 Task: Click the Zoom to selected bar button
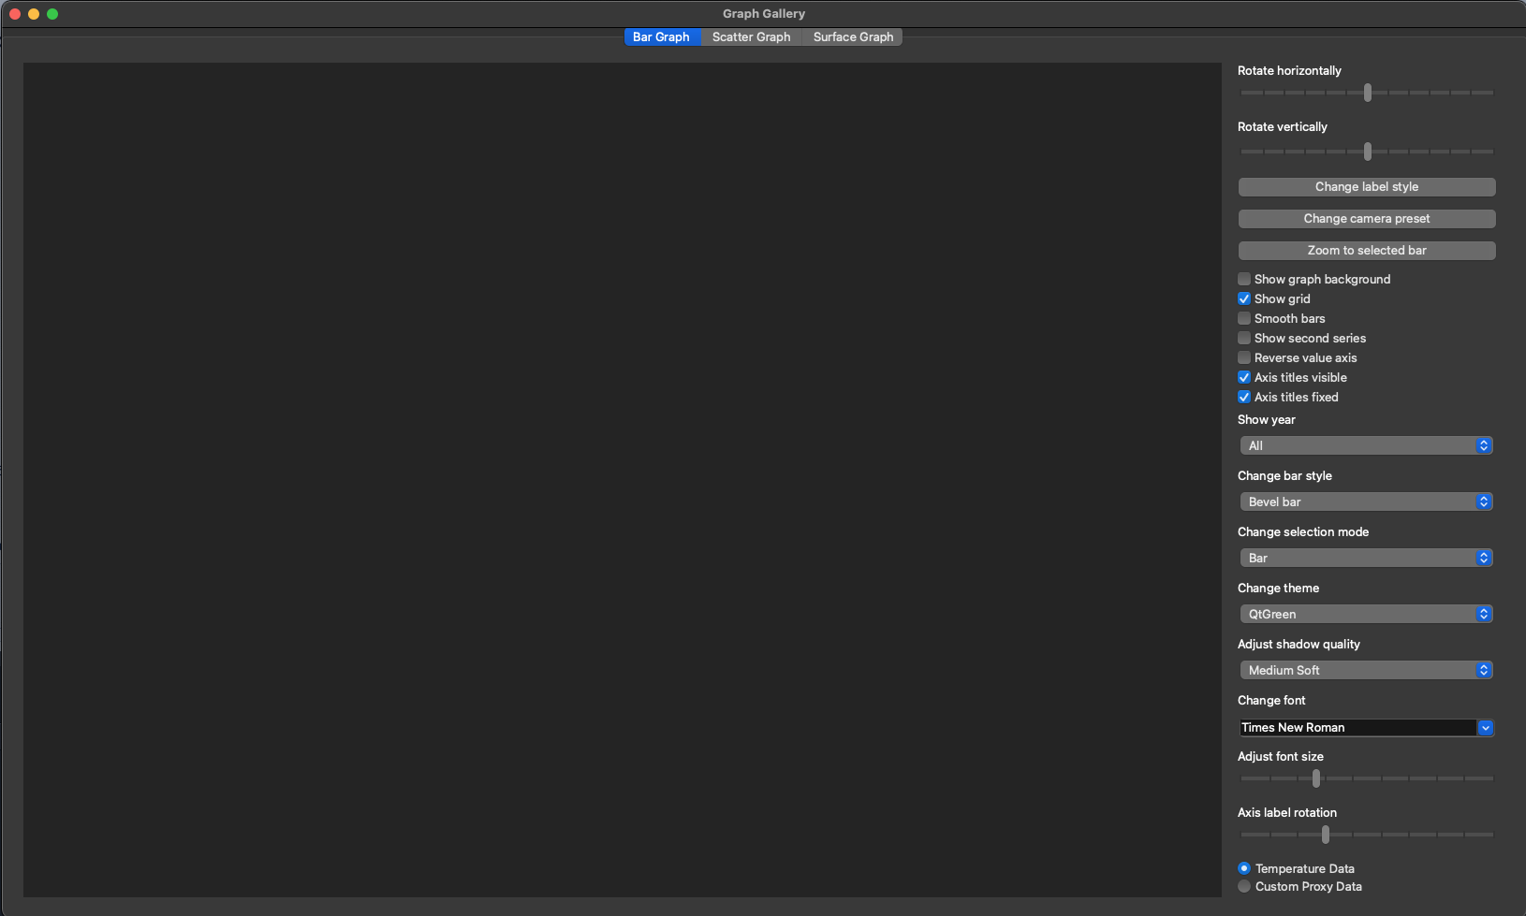coord(1367,251)
